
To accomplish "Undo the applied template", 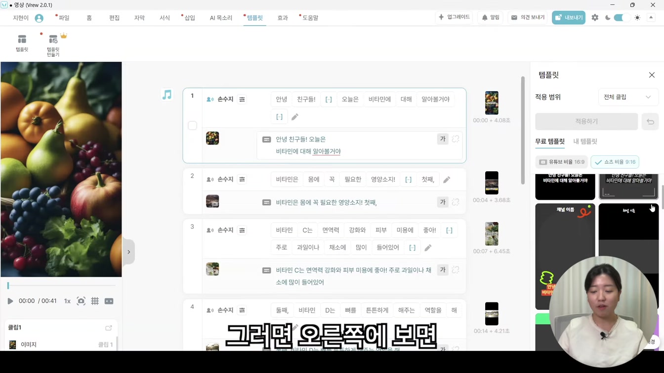I will tap(650, 122).
